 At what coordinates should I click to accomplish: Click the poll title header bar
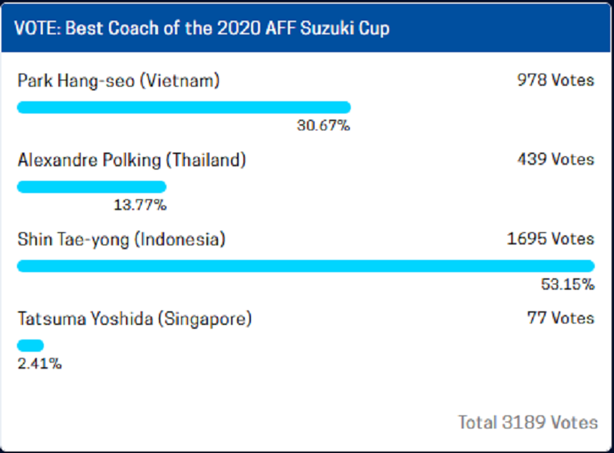306,28
